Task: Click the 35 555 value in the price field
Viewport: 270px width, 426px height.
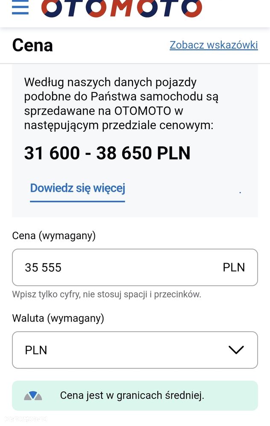Action: click(43, 267)
